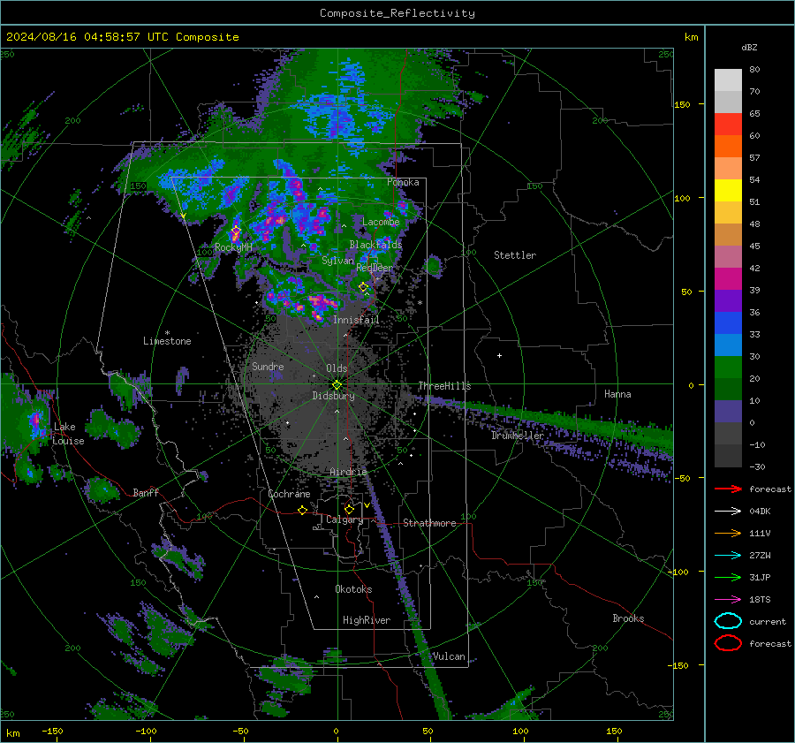795x743 pixels.
Task: Click the yellow diamond marker below RedDeer
Action: (x=363, y=287)
